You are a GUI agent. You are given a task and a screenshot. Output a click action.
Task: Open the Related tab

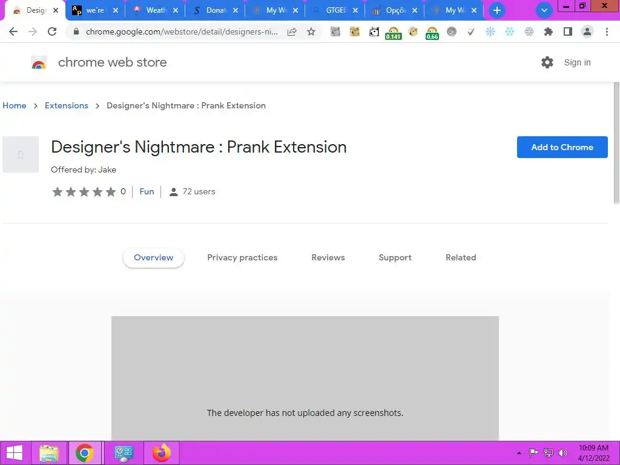point(461,258)
